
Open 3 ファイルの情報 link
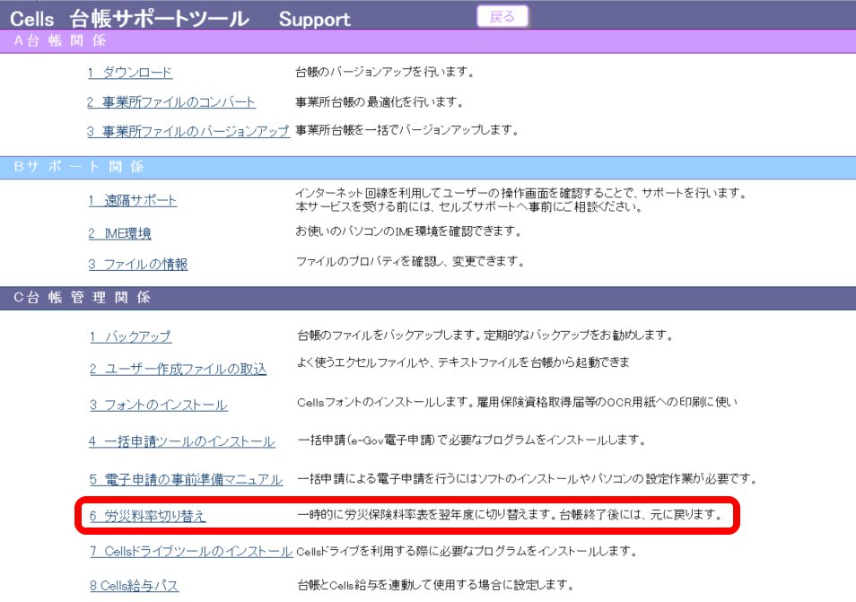point(138,264)
